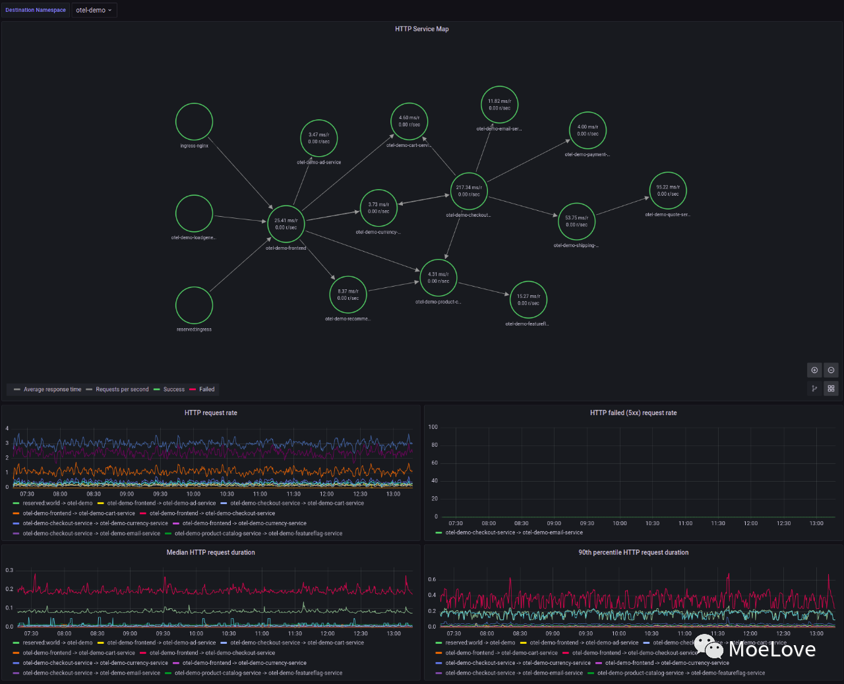Click the otel-demo-shipping node in the map

tap(576, 221)
